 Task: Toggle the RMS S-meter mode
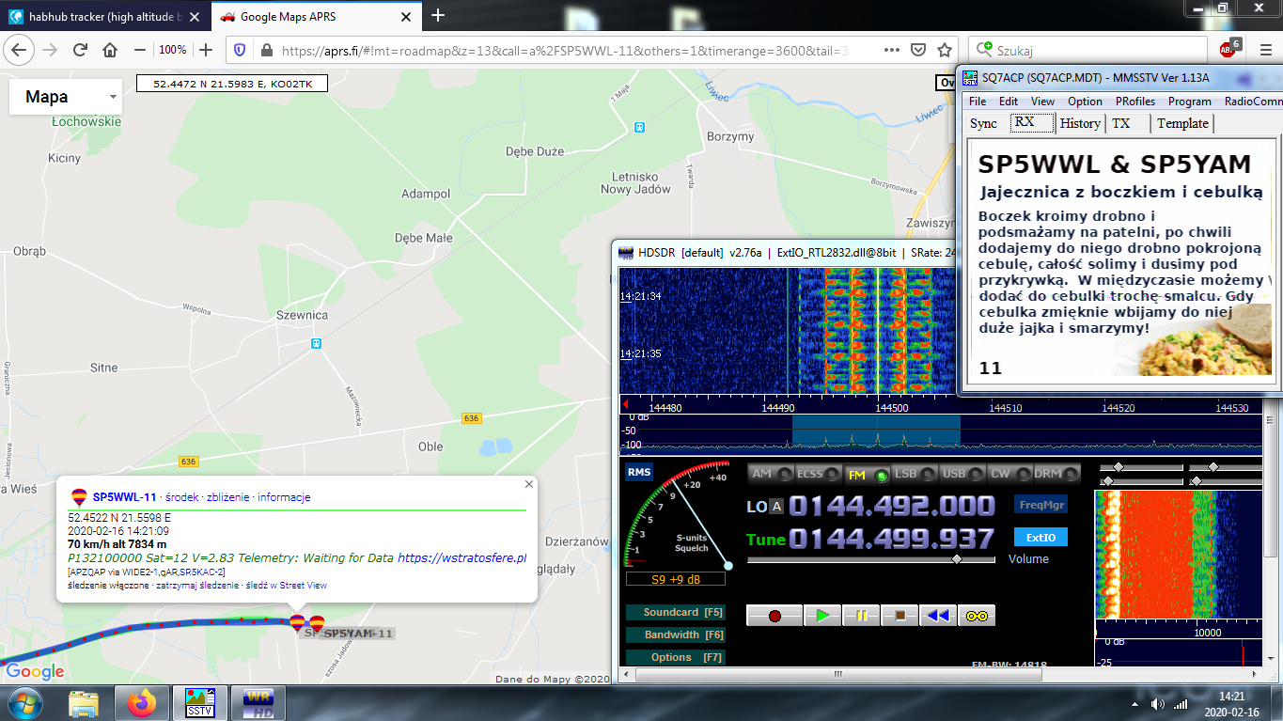(638, 472)
